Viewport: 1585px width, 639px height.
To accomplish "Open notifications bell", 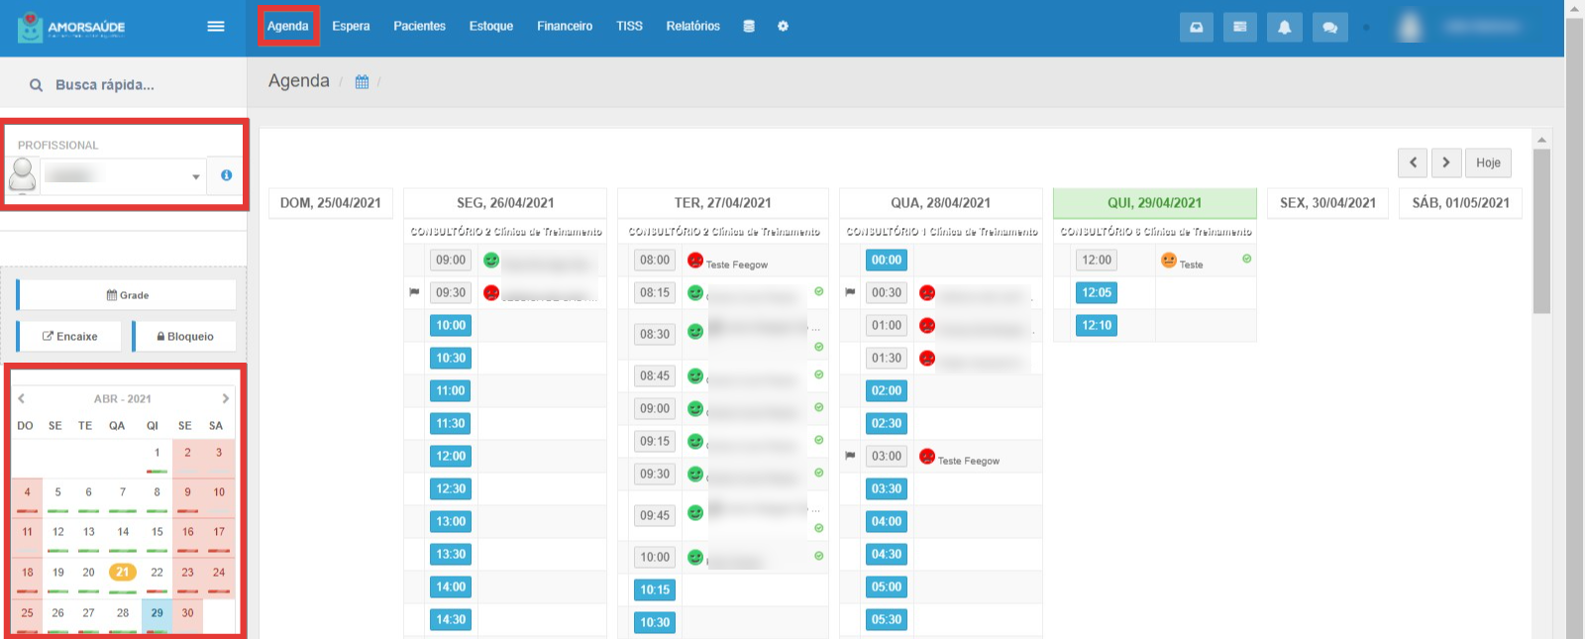I will [x=1284, y=27].
